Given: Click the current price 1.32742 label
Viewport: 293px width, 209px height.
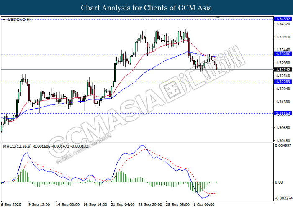Looking at the screenshot, I should click(283, 70).
